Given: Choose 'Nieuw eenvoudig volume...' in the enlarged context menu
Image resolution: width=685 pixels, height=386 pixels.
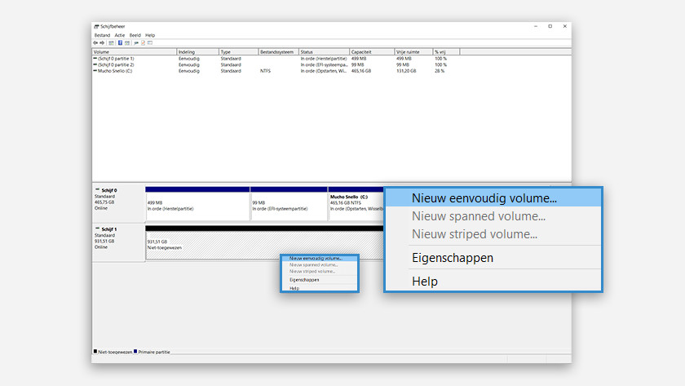Looking at the screenshot, I should pyautogui.click(x=484, y=197).
